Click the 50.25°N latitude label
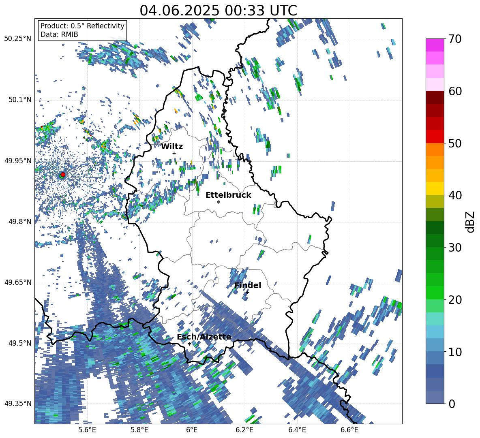 [18, 39]
